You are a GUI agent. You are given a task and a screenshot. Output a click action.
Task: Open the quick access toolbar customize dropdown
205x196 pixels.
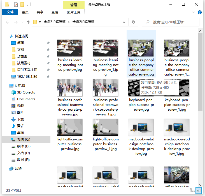(27, 5)
